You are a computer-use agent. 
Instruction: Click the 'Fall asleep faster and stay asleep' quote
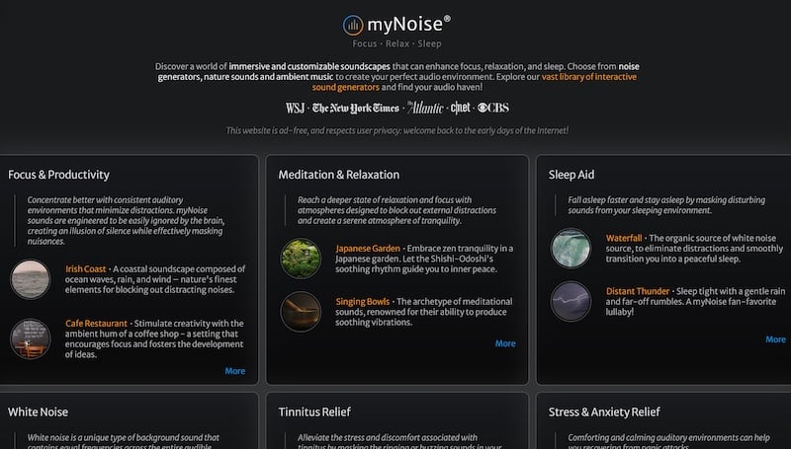coord(666,205)
